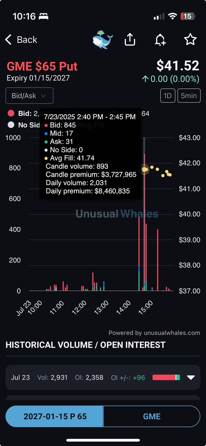Viewport: 206px width, 446px height.
Task: Tap the OI +/-: +96 value
Action: (x=128, y=378)
